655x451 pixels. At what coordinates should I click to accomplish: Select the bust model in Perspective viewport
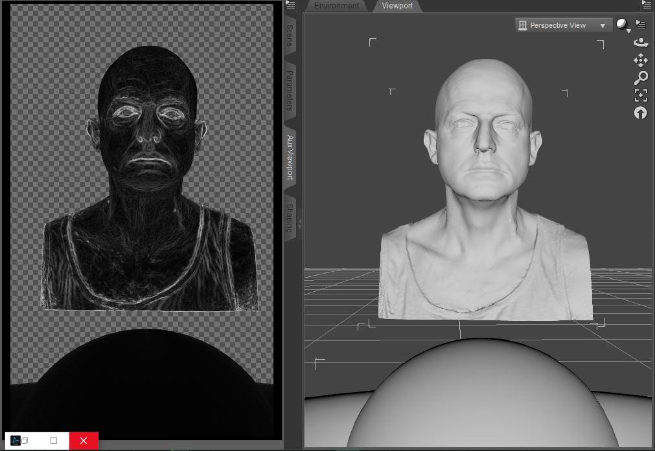point(485,190)
